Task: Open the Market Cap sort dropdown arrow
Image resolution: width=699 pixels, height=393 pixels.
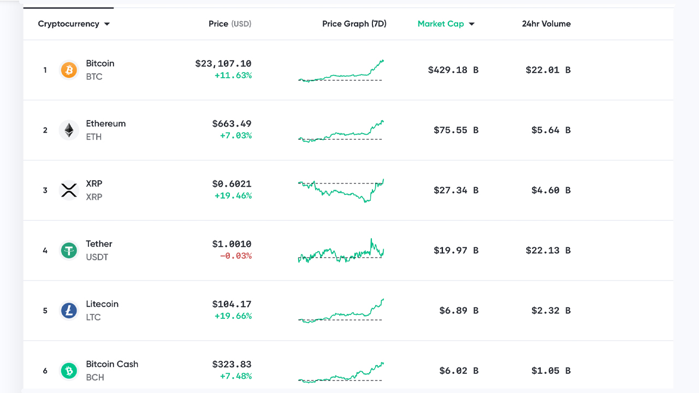Action: coord(472,24)
